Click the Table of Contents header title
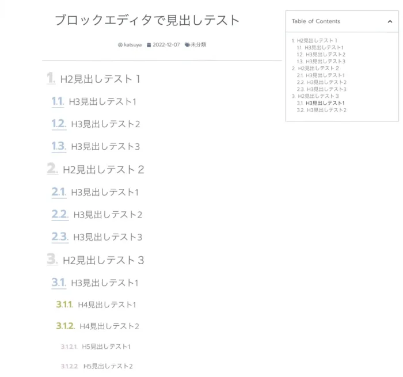 [315, 21]
